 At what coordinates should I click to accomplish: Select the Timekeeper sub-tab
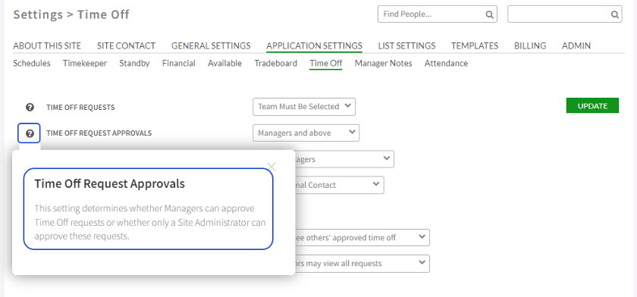[x=85, y=64]
